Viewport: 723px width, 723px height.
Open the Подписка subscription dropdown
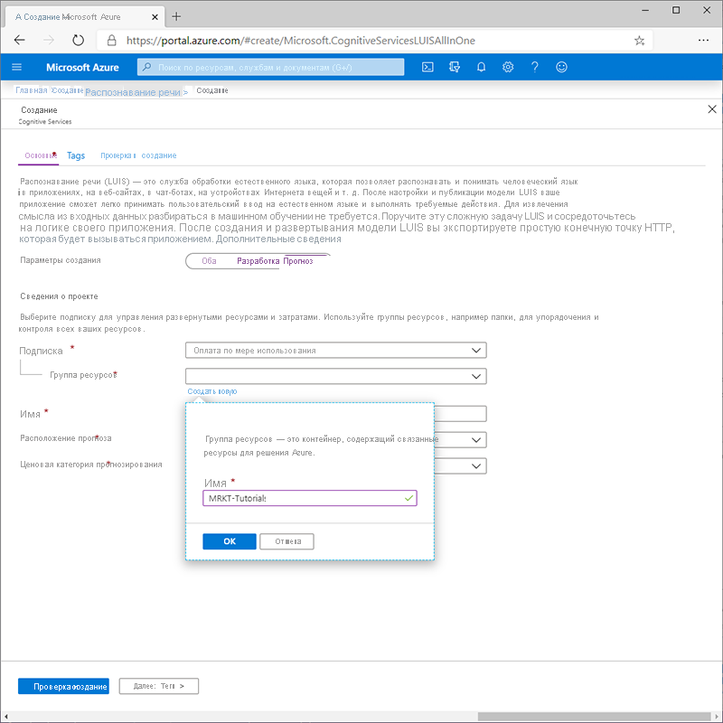click(335, 351)
